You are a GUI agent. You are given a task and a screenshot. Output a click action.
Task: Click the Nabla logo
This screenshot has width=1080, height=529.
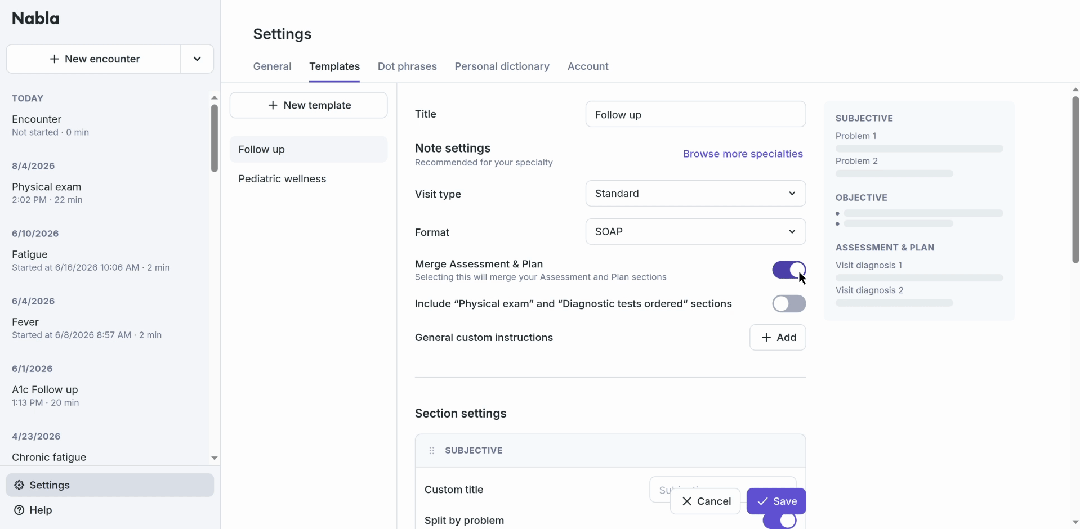coord(35,19)
